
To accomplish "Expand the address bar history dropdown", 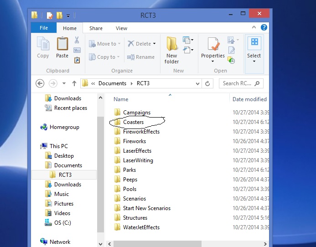I will pos(197,83).
